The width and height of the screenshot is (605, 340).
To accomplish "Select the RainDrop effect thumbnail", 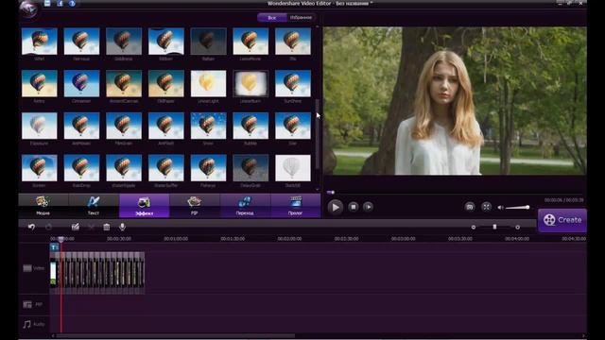I will 81,168.
